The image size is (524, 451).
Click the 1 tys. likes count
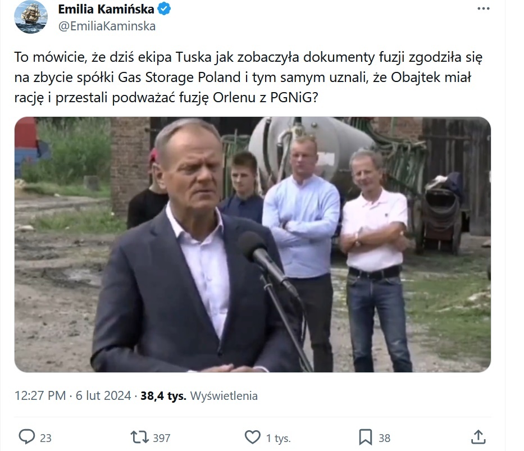coord(279,438)
